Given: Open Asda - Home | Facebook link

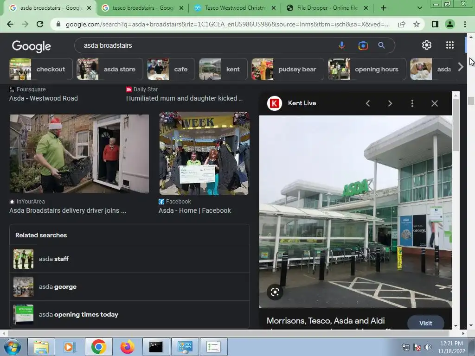Looking at the screenshot, I should pyautogui.click(x=194, y=210).
